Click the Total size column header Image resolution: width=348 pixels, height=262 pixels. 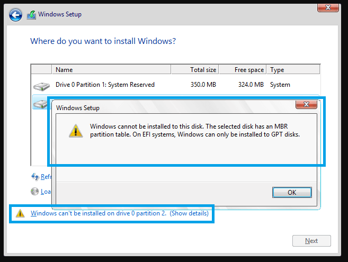pos(195,70)
